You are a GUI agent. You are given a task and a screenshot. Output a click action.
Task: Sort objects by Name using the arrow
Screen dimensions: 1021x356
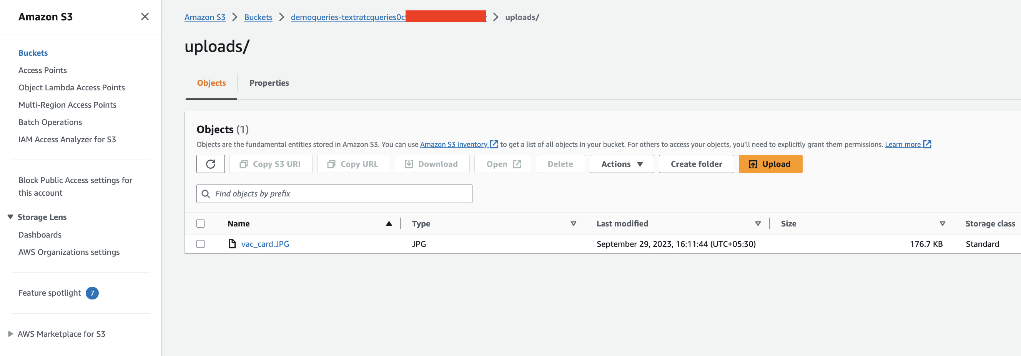coord(389,224)
